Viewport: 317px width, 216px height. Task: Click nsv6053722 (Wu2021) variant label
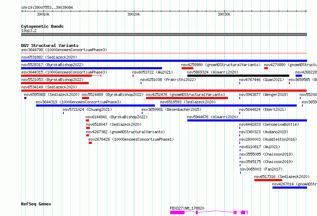pos(152,72)
